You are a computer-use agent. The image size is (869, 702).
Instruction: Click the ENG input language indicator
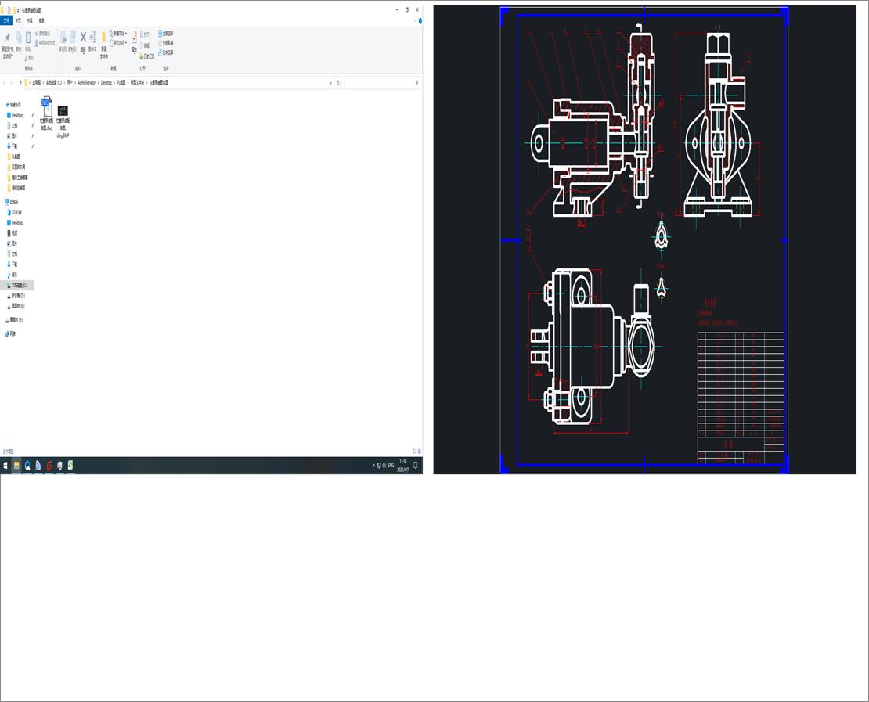391,466
